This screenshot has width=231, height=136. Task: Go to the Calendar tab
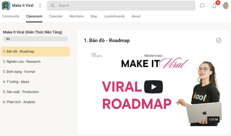coord(56,16)
